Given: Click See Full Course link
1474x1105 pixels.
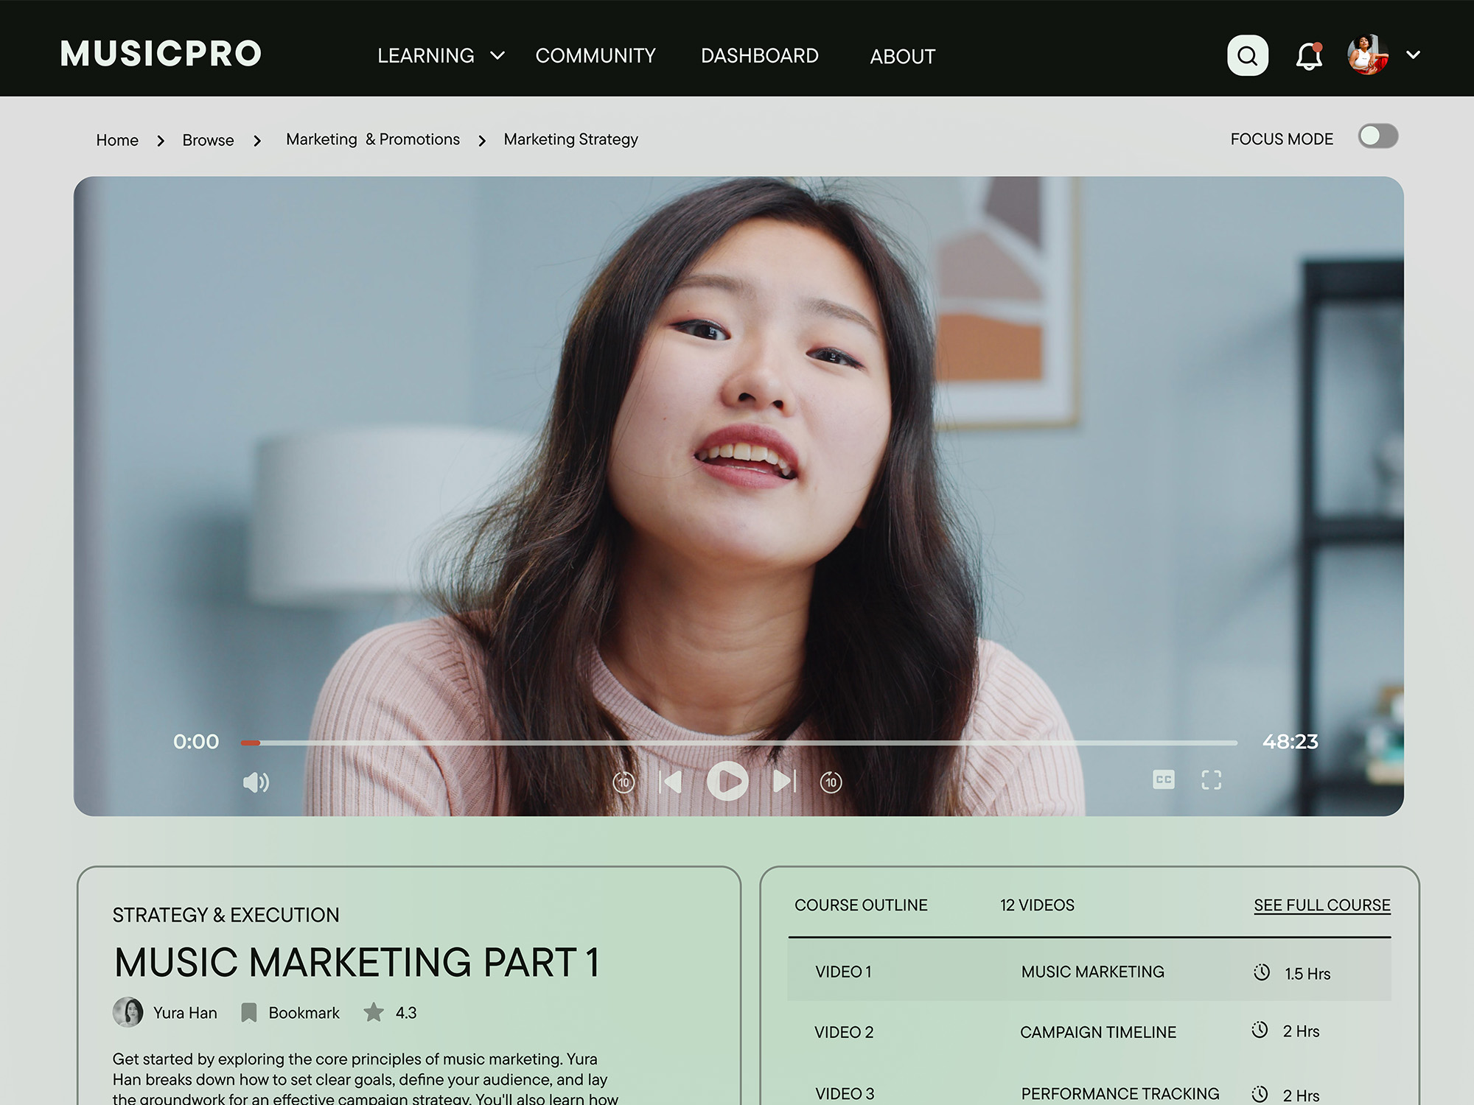Looking at the screenshot, I should pos(1321,905).
